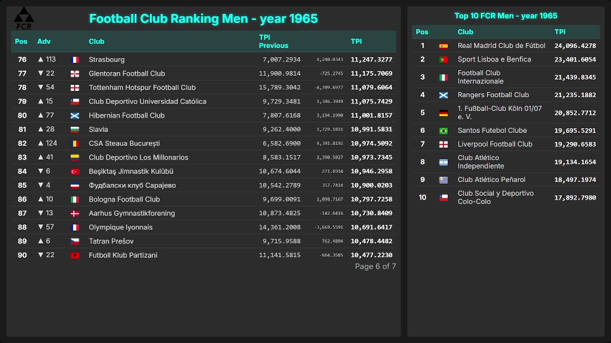
Task: Click the Real Madrid Club de Fútbol name
Action: pyautogui.click(x=501, y=46)
